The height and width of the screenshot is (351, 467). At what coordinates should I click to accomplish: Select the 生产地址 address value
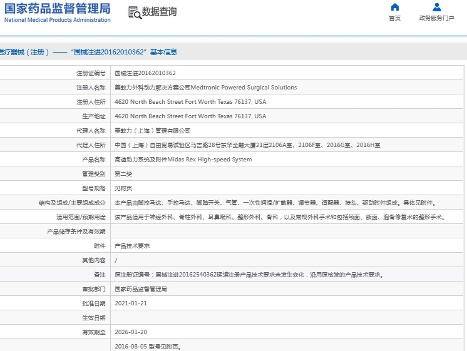point(190,116)
